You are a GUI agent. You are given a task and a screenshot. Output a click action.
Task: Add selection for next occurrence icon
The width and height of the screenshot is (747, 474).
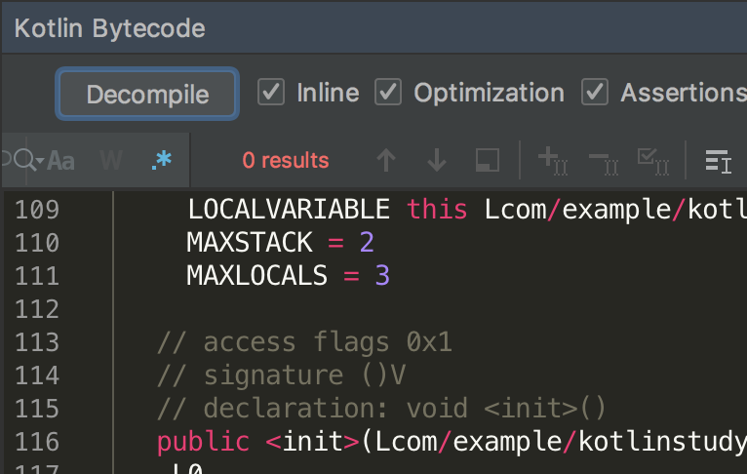click(553, 161)
